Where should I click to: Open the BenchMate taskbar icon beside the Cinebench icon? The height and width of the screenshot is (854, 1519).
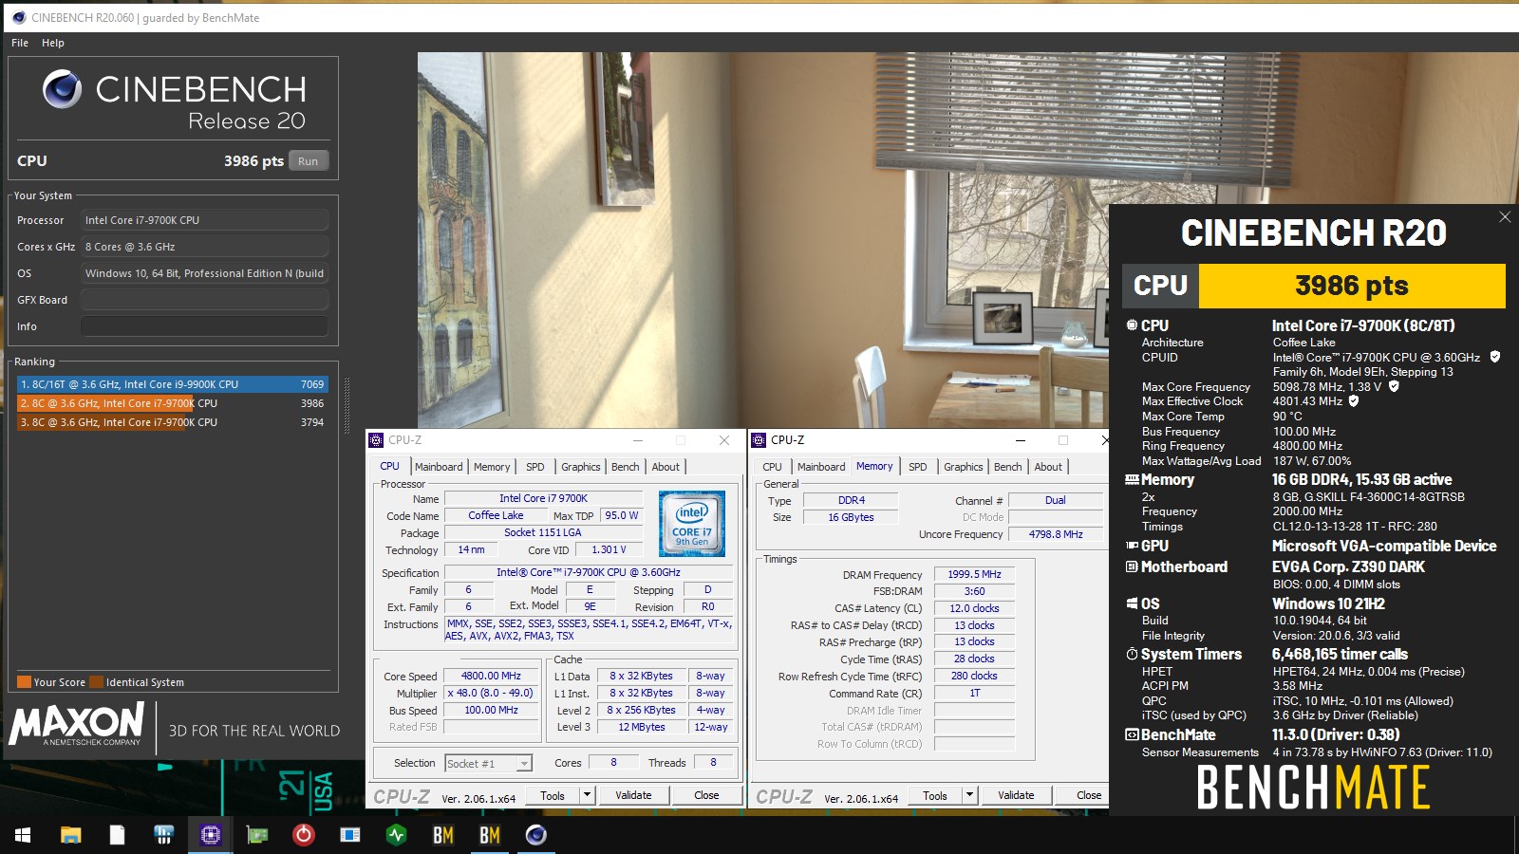pyautogui.click(x=490, y=835)
